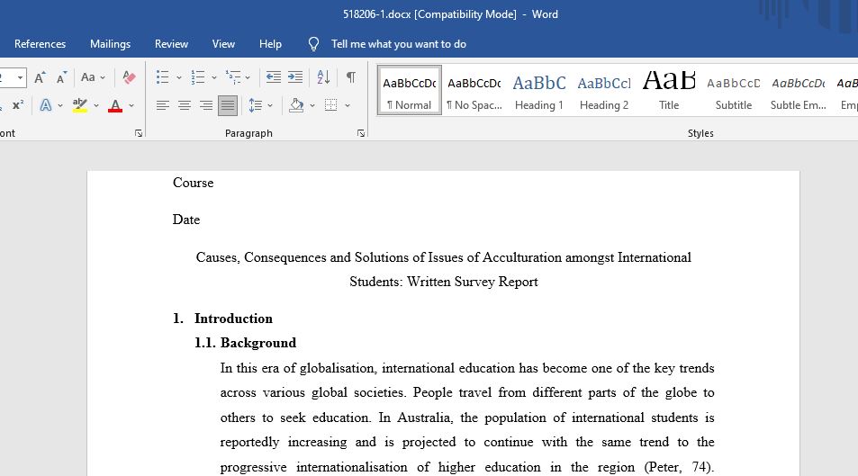Open font size dropdown arrow

[20, 77]
